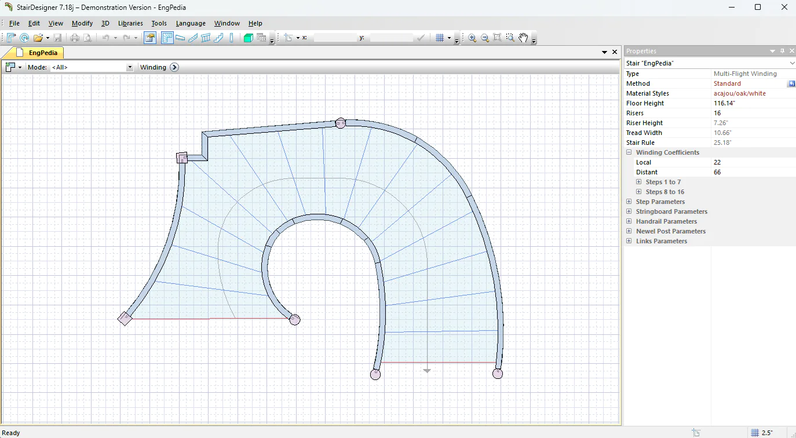Image resolution: width=796 pixels, height=438 pixels.
Task: Open the coordinate origin dropdown arrow
Action: pos(298,38)
